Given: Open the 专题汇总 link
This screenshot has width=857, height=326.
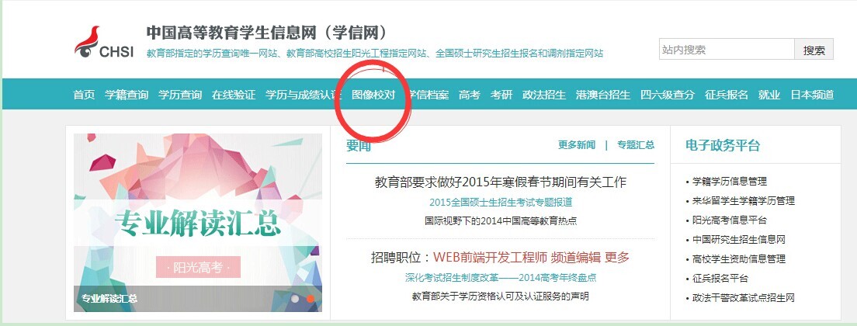Looking at the screenshot, I should (636, 144).
